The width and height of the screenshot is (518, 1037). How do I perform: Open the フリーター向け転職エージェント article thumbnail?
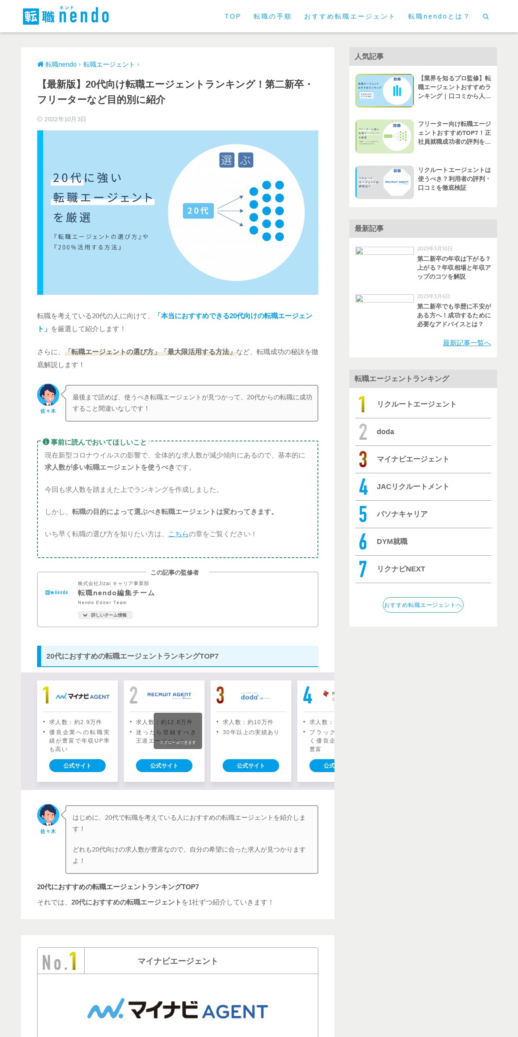pos(384,136)
